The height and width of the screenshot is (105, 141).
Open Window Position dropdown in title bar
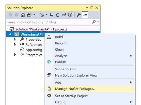coord(87,8)
